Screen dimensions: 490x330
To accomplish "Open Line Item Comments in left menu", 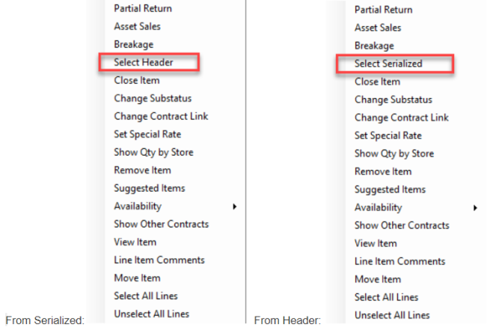I will click(x=159, y=260).
